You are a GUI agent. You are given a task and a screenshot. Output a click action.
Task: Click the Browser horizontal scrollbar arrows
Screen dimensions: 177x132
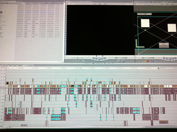[x=61, y=62]
